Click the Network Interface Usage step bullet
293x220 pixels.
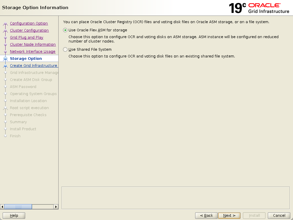5,52
